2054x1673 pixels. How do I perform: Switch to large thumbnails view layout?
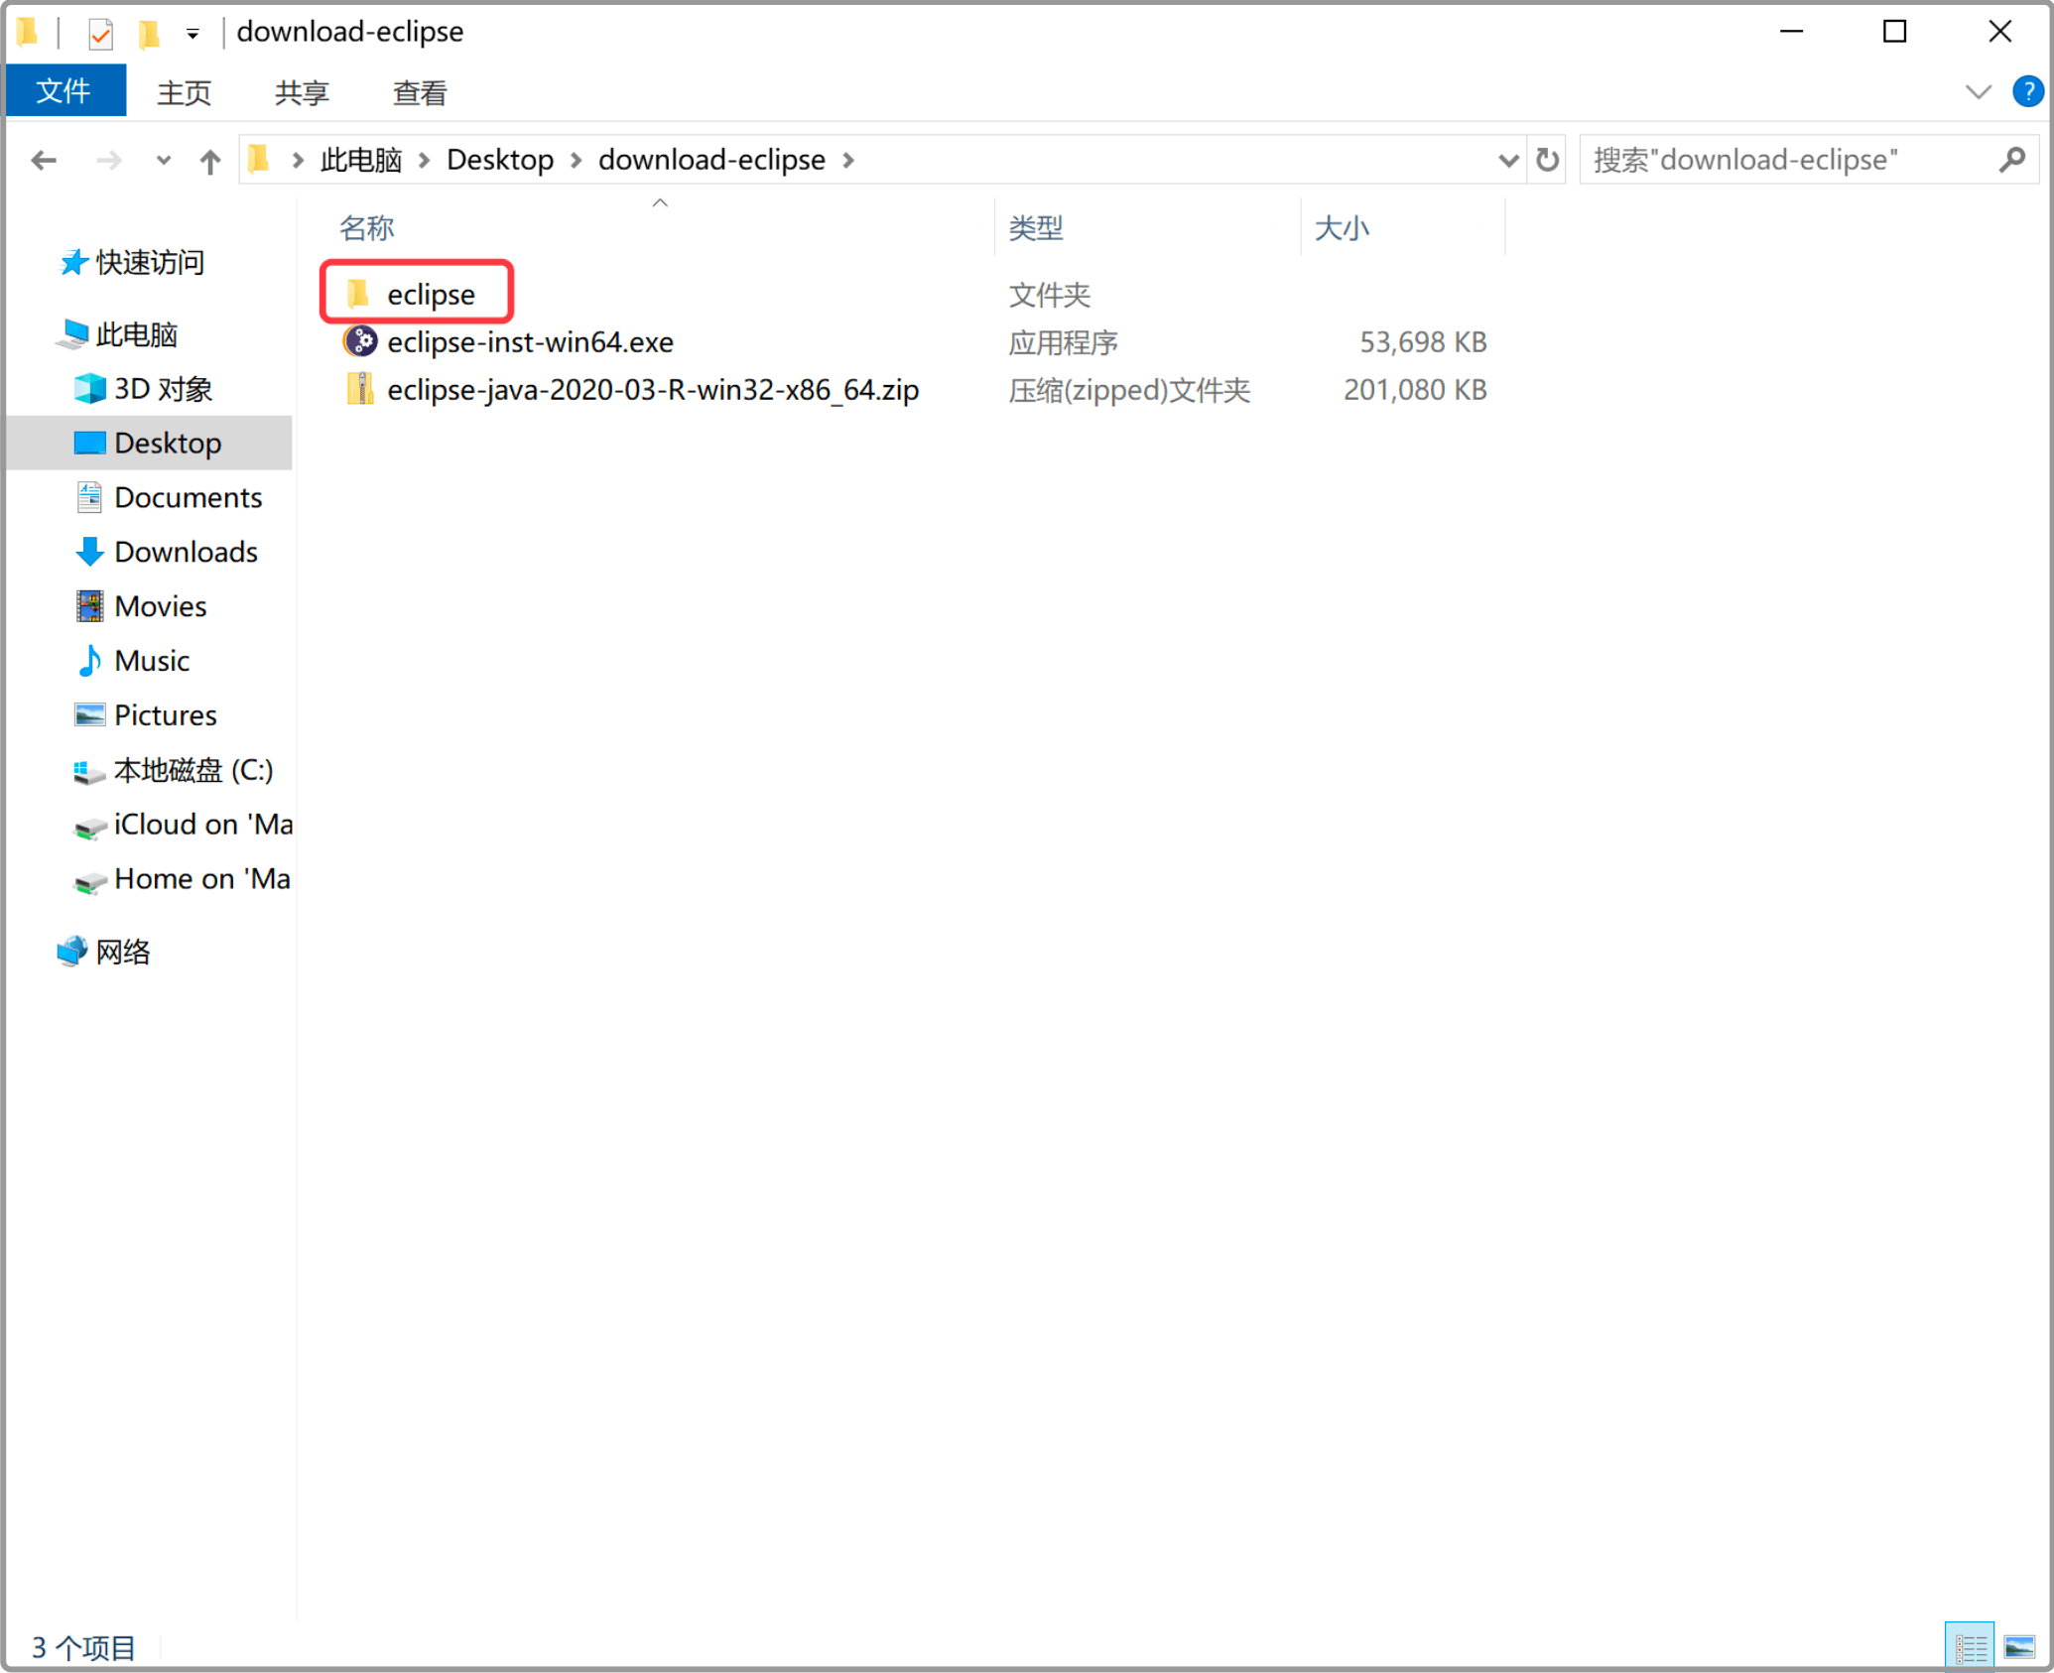coord(2018,1647)
